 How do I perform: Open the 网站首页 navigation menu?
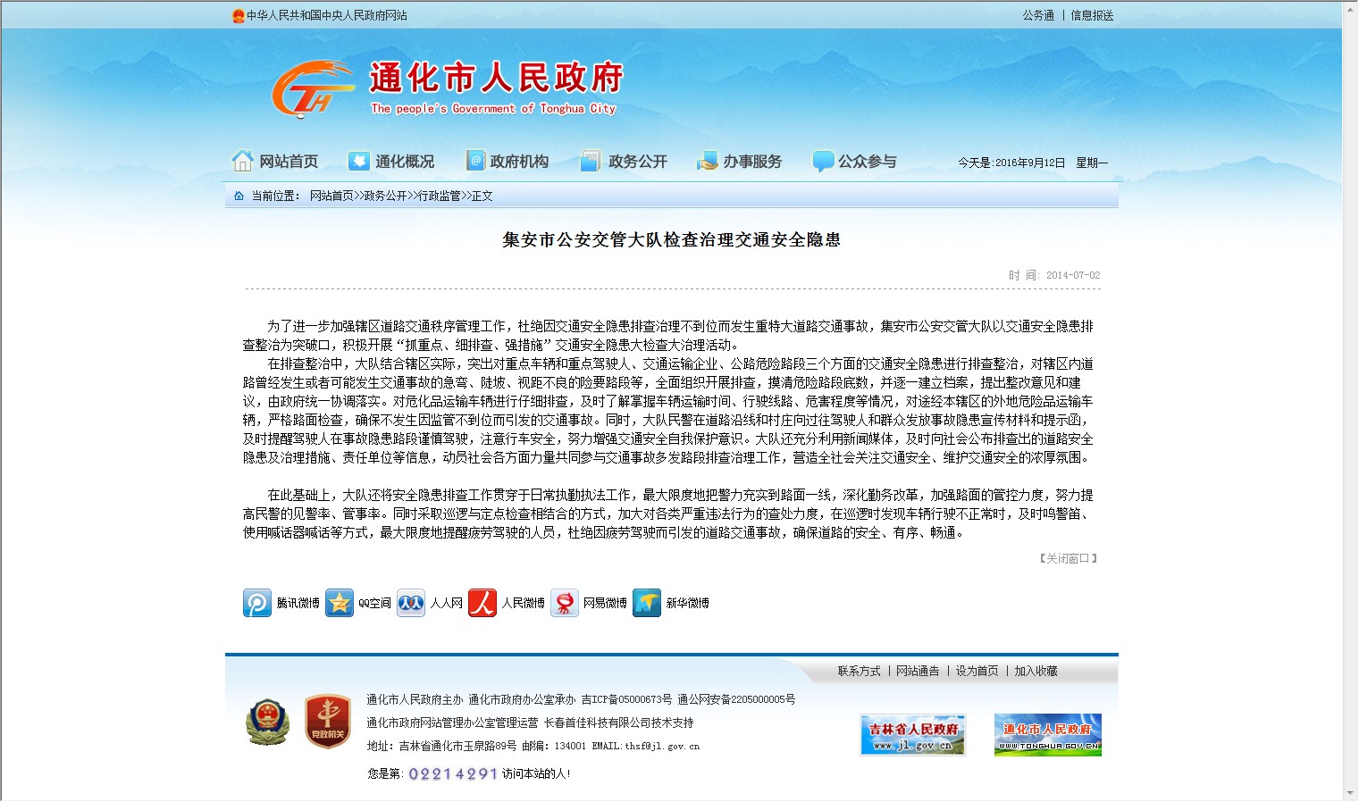pyautogui.click(x=275, y=162)
